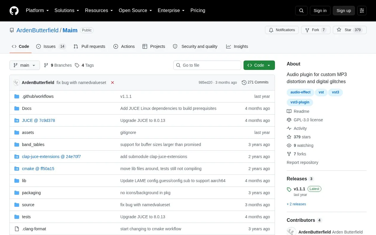Open the 271 Commits history
The height and width of the screenshot is (235, 376).
click(x=255, y=82)
